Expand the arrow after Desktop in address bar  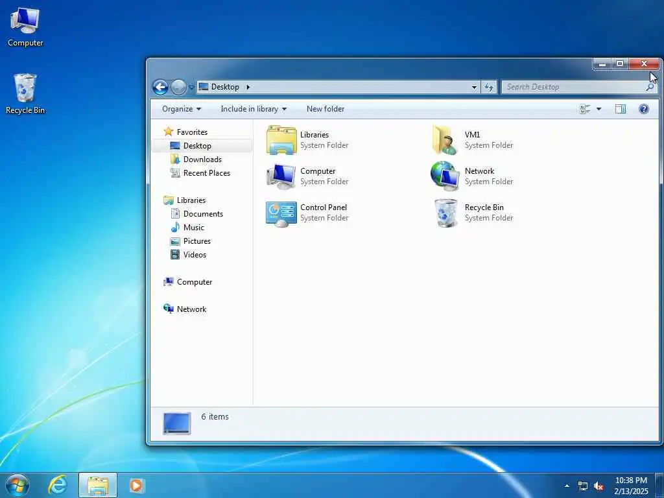pyautogui.click(x=248, y=87)
